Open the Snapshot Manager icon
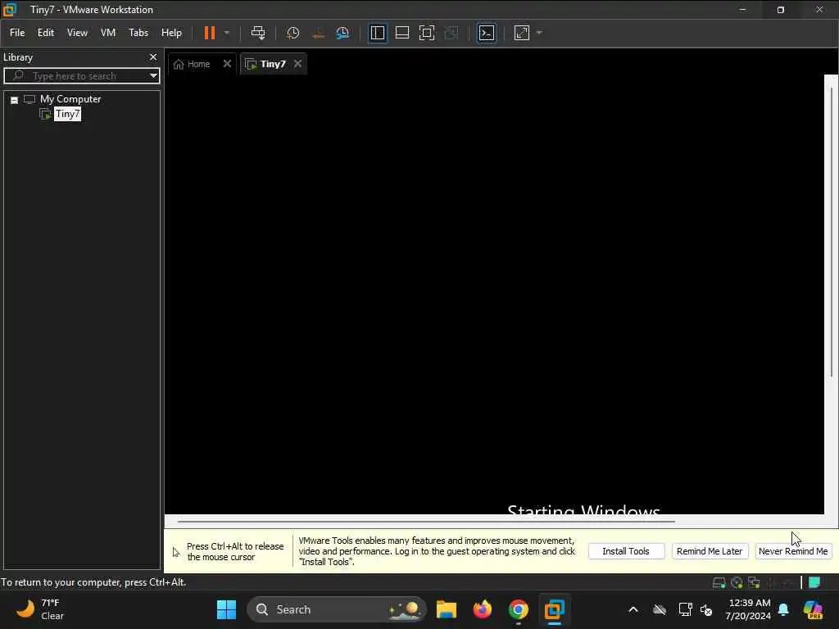 point(342,33)
